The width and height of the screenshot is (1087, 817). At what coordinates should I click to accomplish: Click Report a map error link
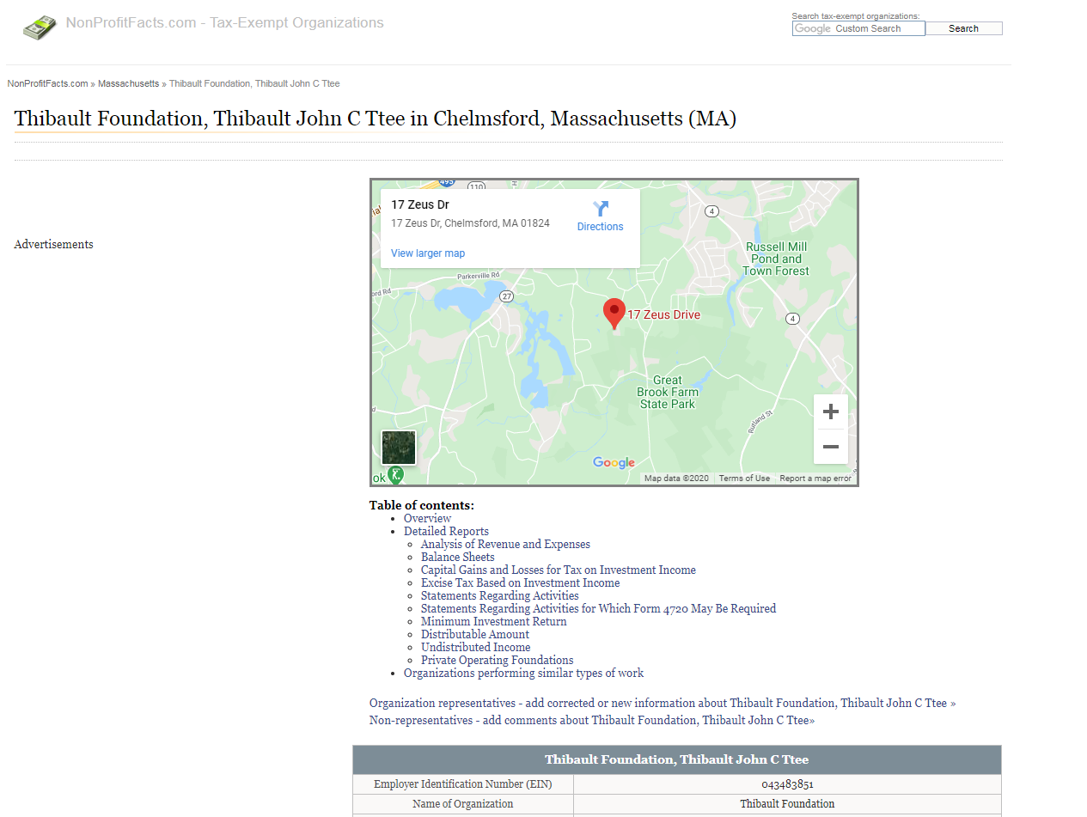point(815,479)
